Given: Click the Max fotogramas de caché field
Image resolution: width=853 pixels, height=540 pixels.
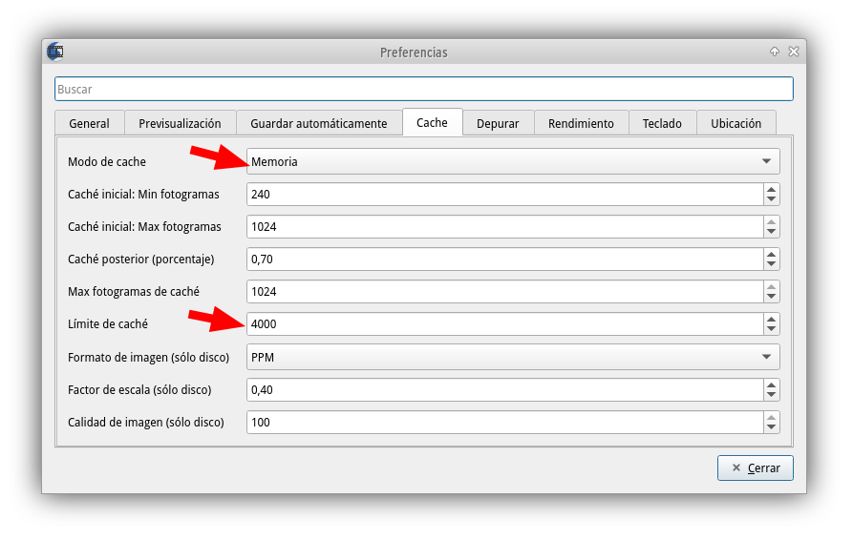Looking at the screenshot, I should pos(505,292).
